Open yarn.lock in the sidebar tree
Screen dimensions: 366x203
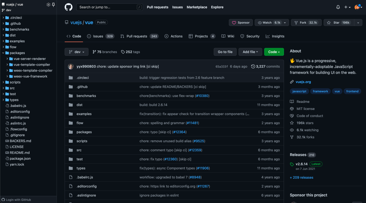pos(17,164)
